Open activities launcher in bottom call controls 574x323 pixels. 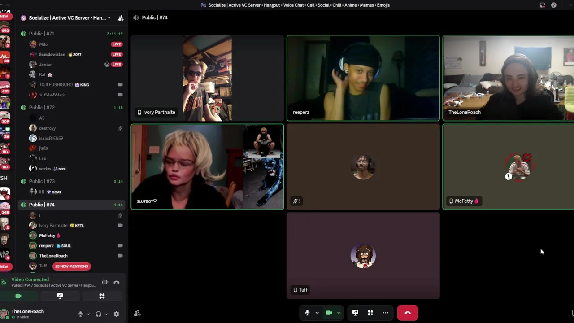tap(370, 313)
